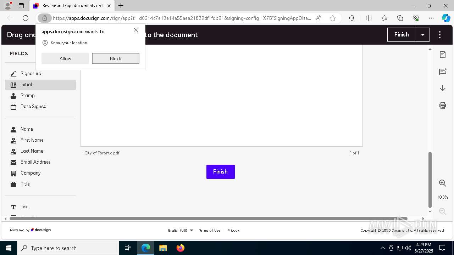Screen dimensions: 454x255
Task: Select the Title field
Action: 40,184
